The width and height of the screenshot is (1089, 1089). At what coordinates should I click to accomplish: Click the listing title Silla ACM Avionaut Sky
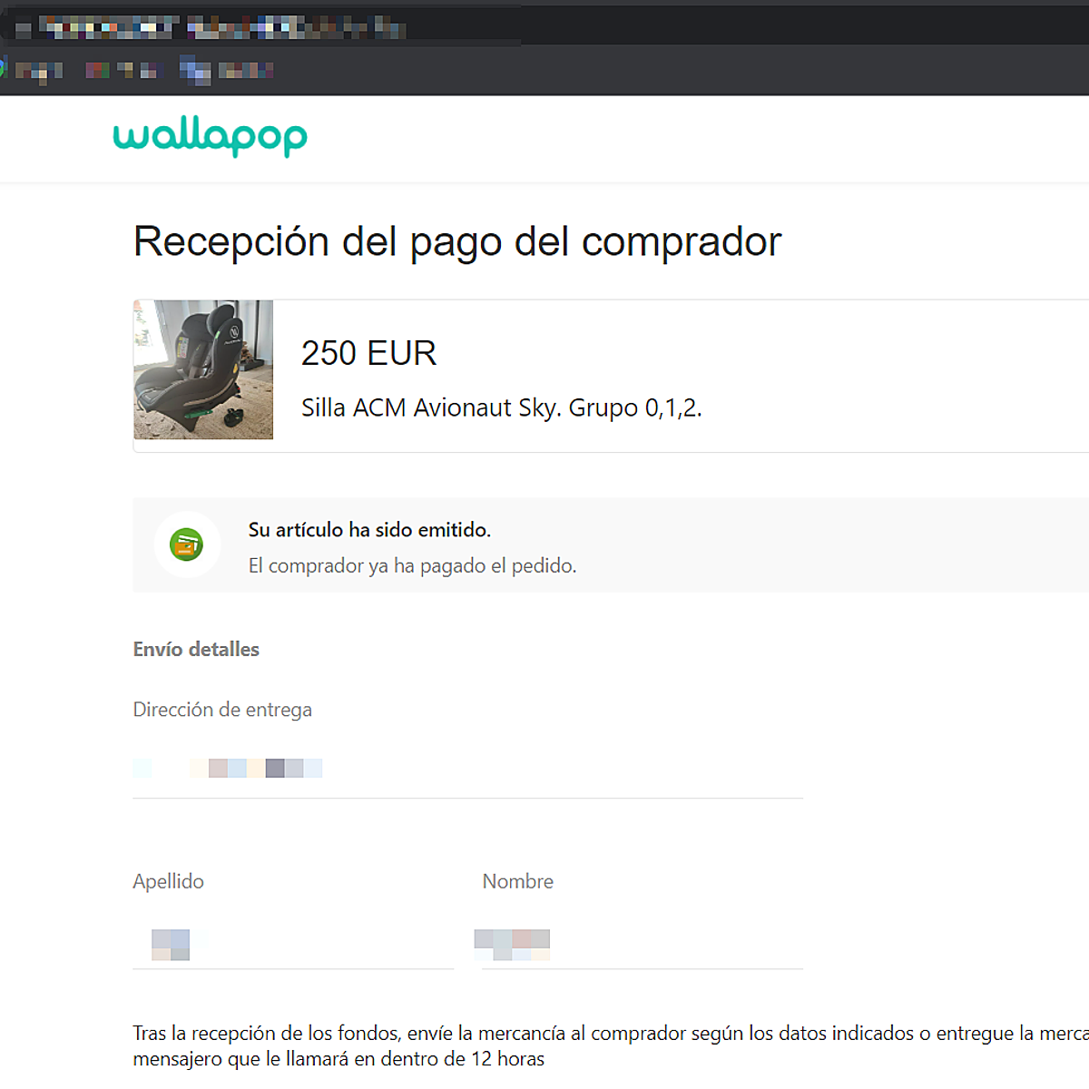click(503, 407)
